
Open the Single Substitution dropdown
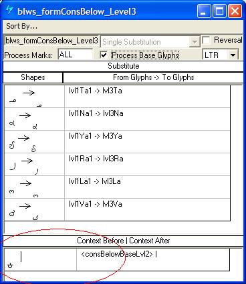pos(195,42)
